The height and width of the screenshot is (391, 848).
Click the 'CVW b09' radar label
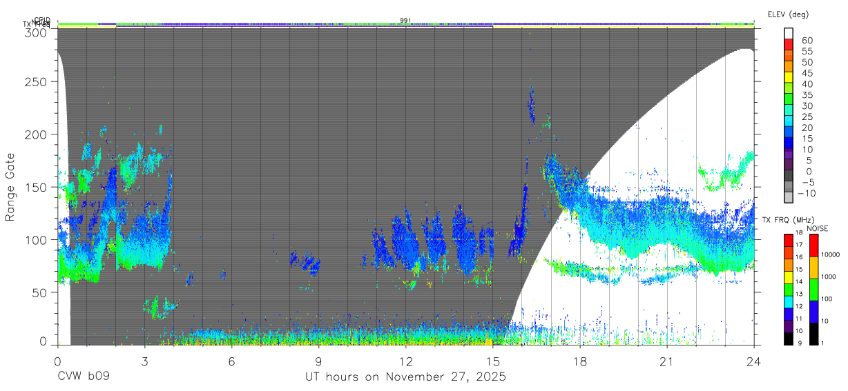pos(84,377)
